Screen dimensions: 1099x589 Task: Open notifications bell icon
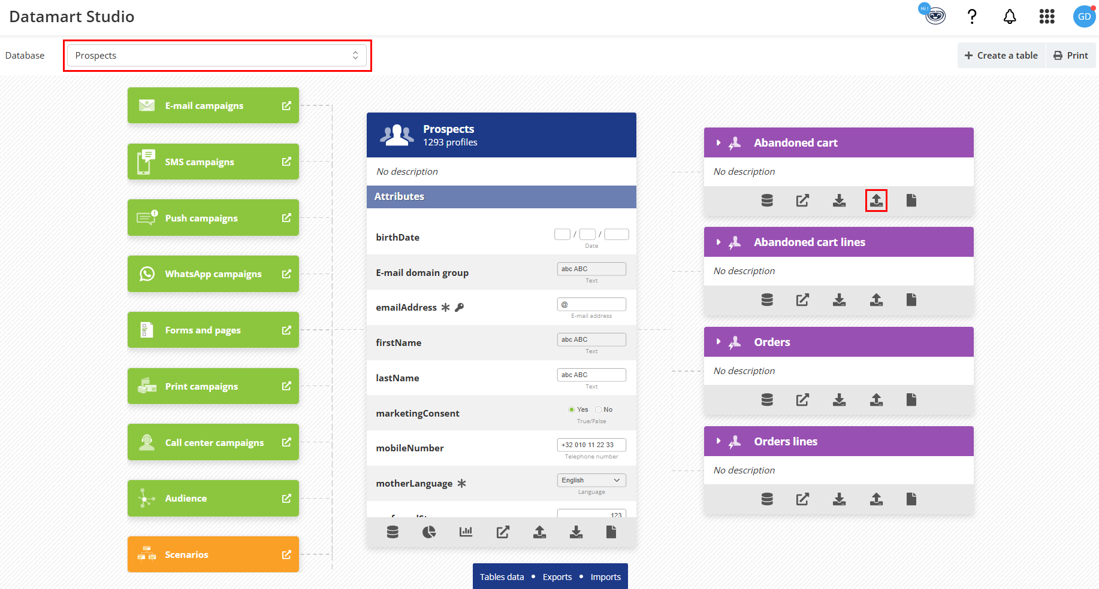1010,17
